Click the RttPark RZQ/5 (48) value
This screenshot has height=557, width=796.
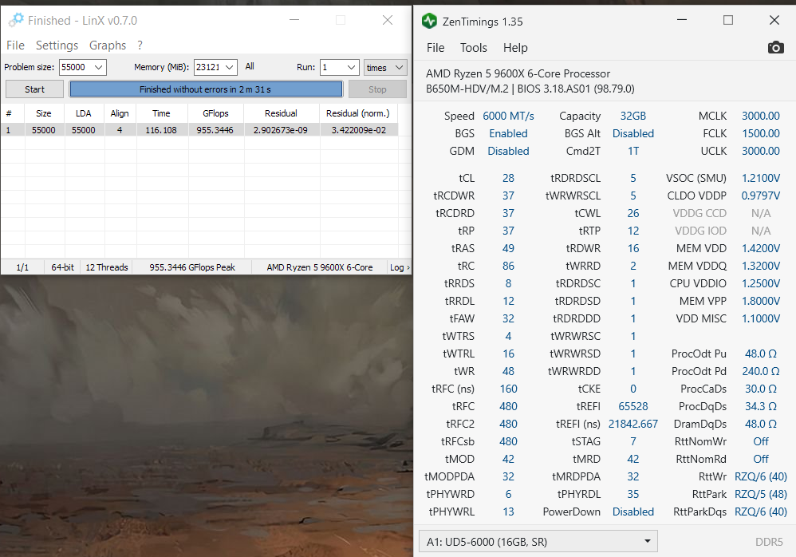pyautogui.click(x=760, y=494)
